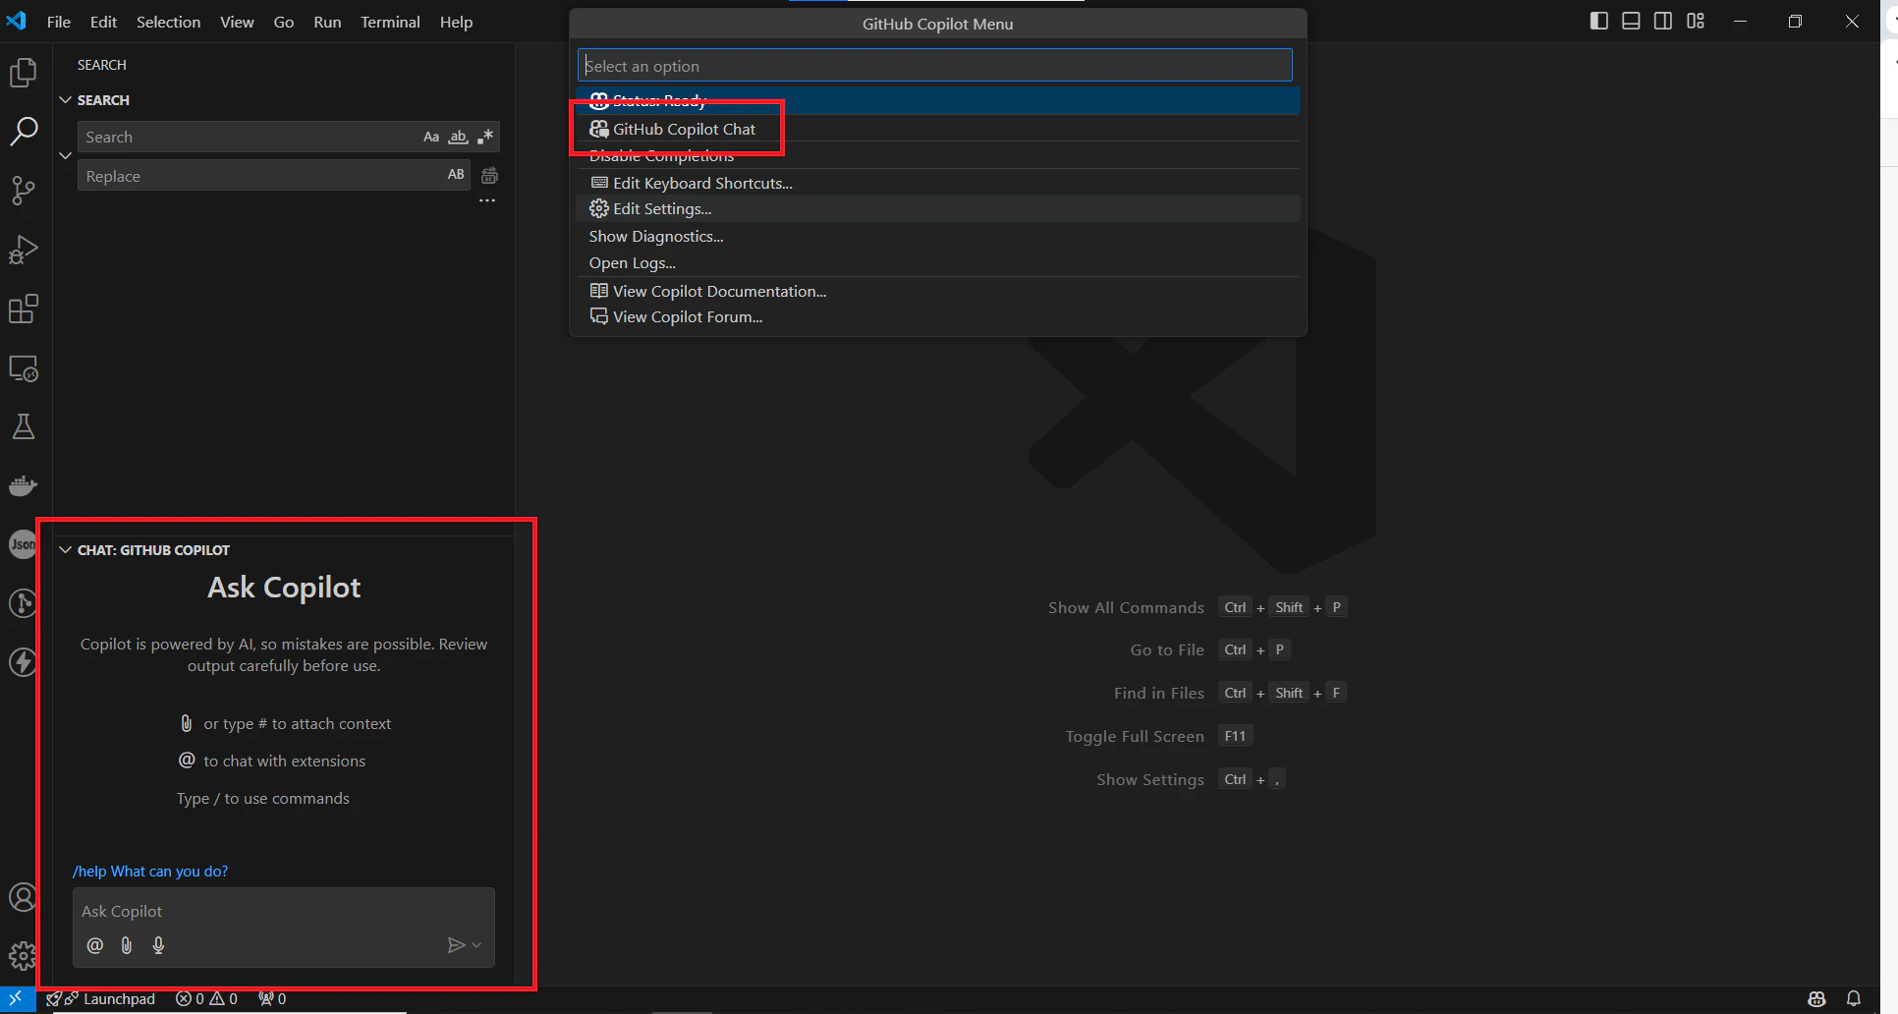Select View Copilot Forum... option
1898x1014 pixels.
(938, 316)
